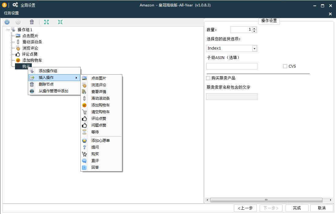
Task: Insert 浏览评论 action from submenu
Action: [102, 85]
